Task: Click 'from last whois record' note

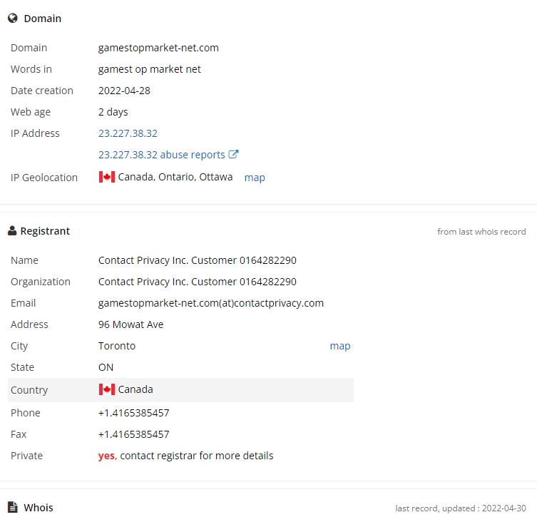Action: 481,232
